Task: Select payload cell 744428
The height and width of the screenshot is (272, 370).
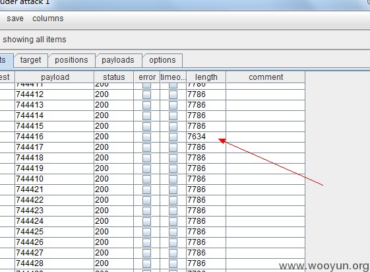Action: coord(55,263)
